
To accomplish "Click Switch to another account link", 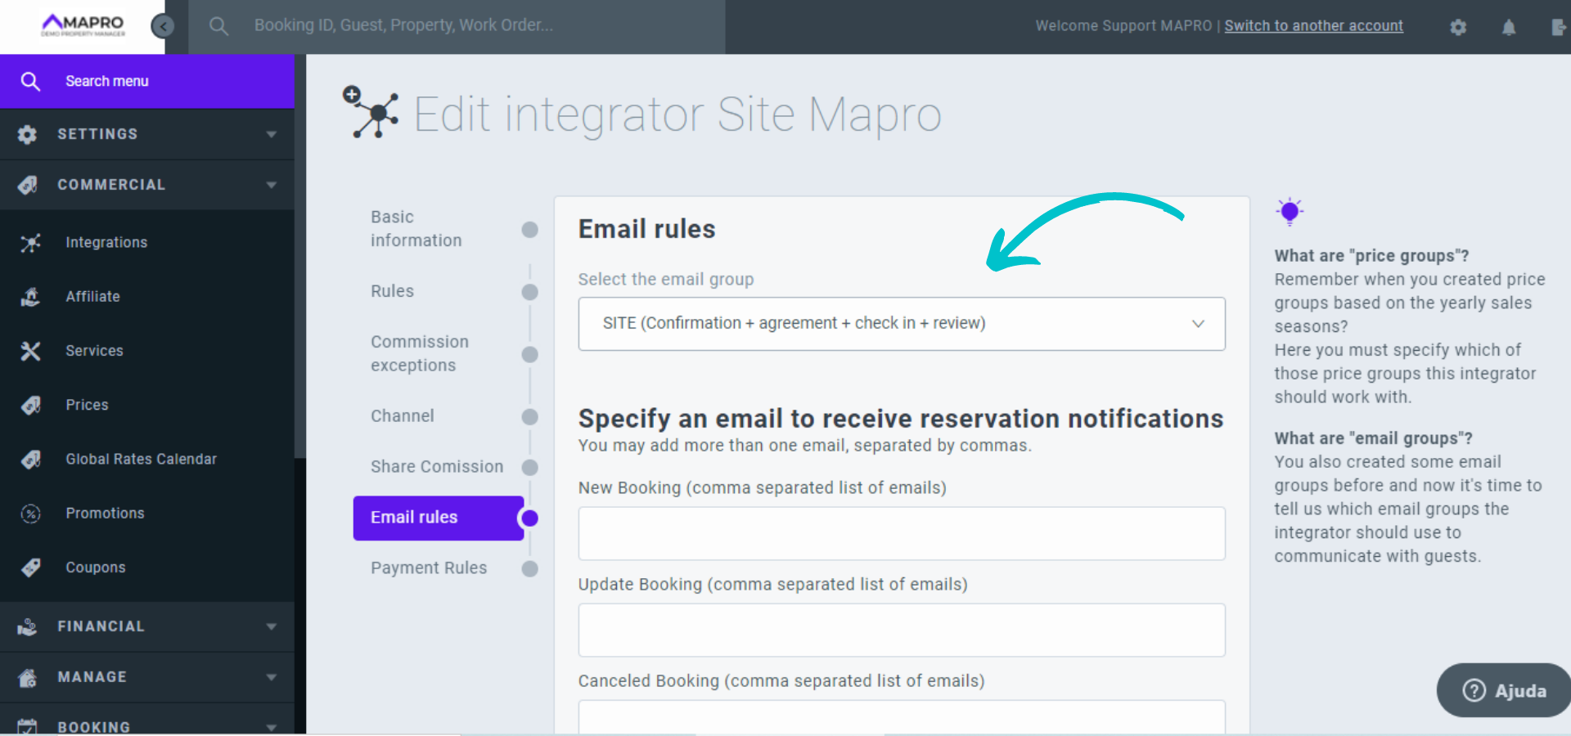I will tap(1313, 25).
